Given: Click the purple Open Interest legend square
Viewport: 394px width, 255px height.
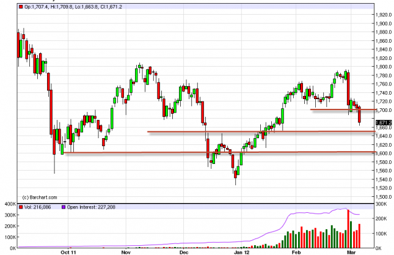Looking at the screenshot, I should (x=64, y=207).
